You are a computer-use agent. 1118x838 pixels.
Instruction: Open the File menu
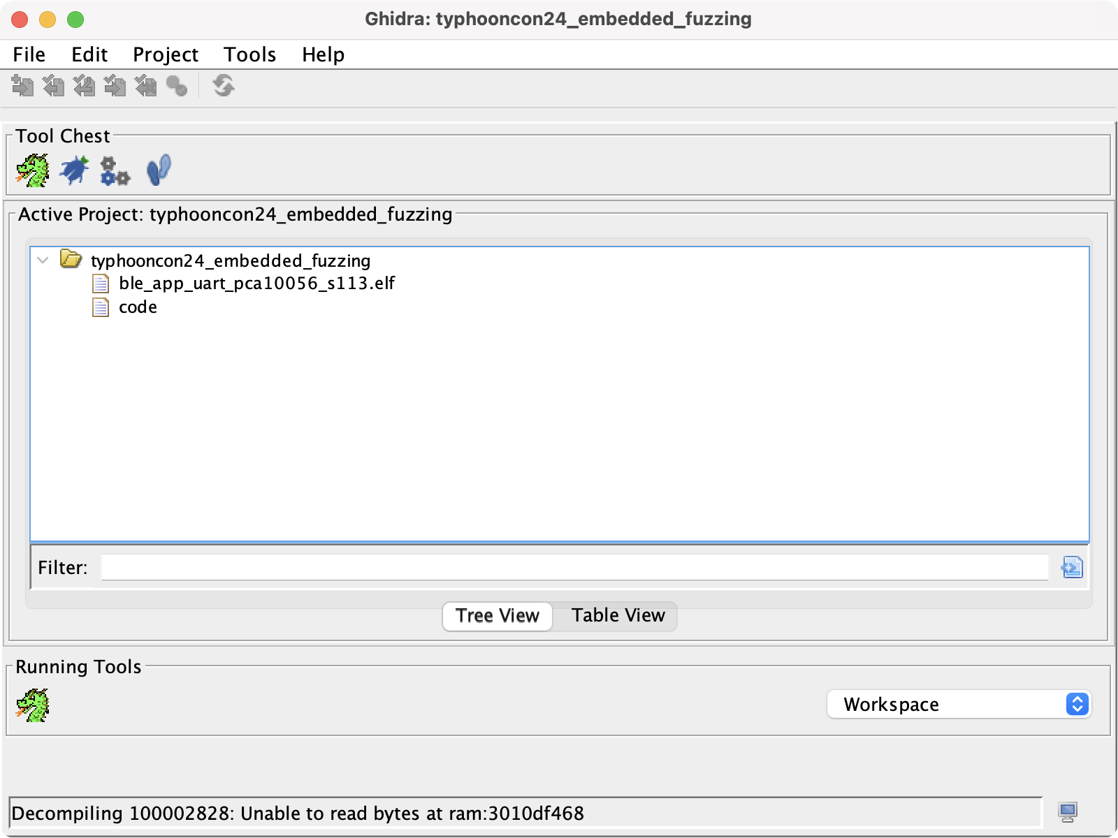(29, 54)
